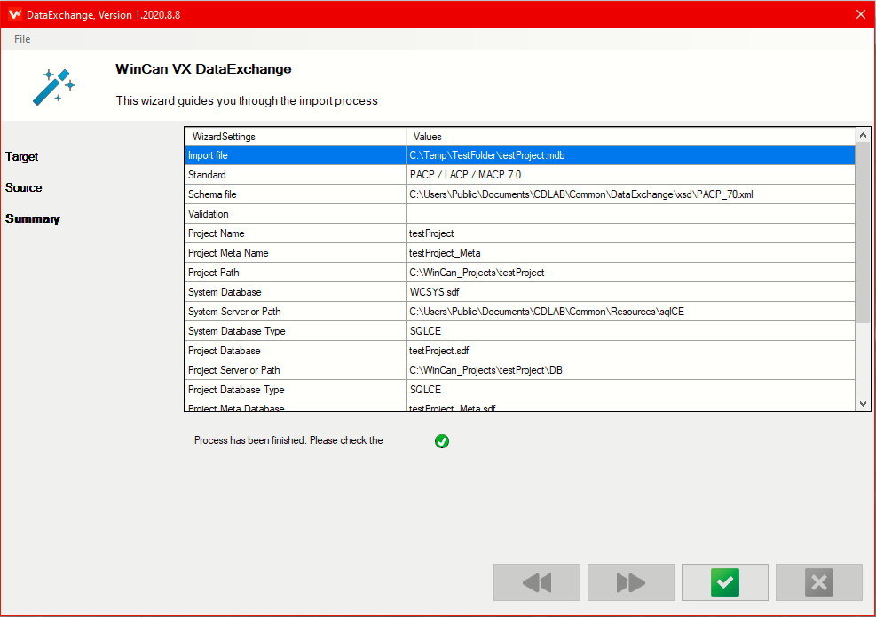Screen dimensions: 876x617
Task: Click the gray X cancel icon
Action: click(x=818, y=582)
